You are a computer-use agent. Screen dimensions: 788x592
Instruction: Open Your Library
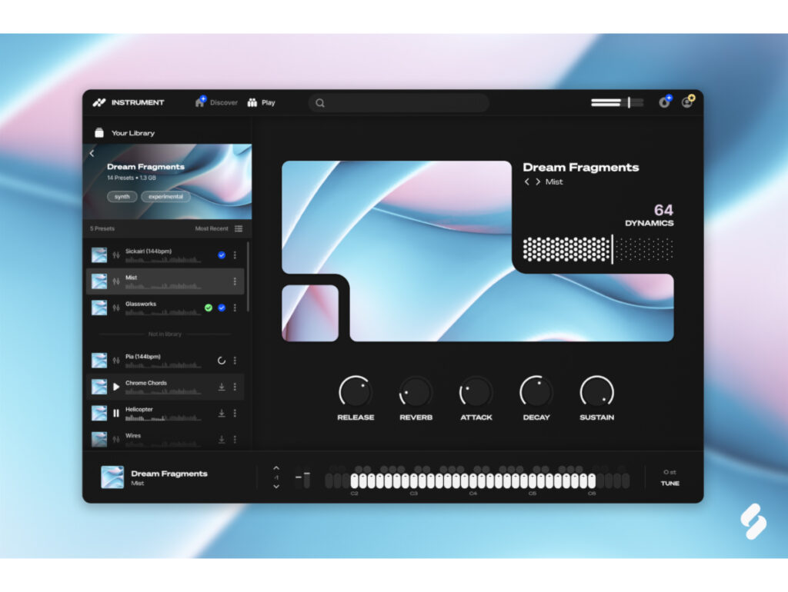(125, 133)
